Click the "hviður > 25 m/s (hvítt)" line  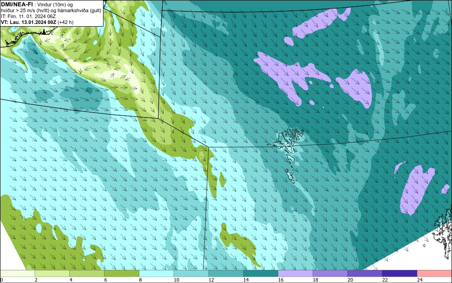pos(24,11)
